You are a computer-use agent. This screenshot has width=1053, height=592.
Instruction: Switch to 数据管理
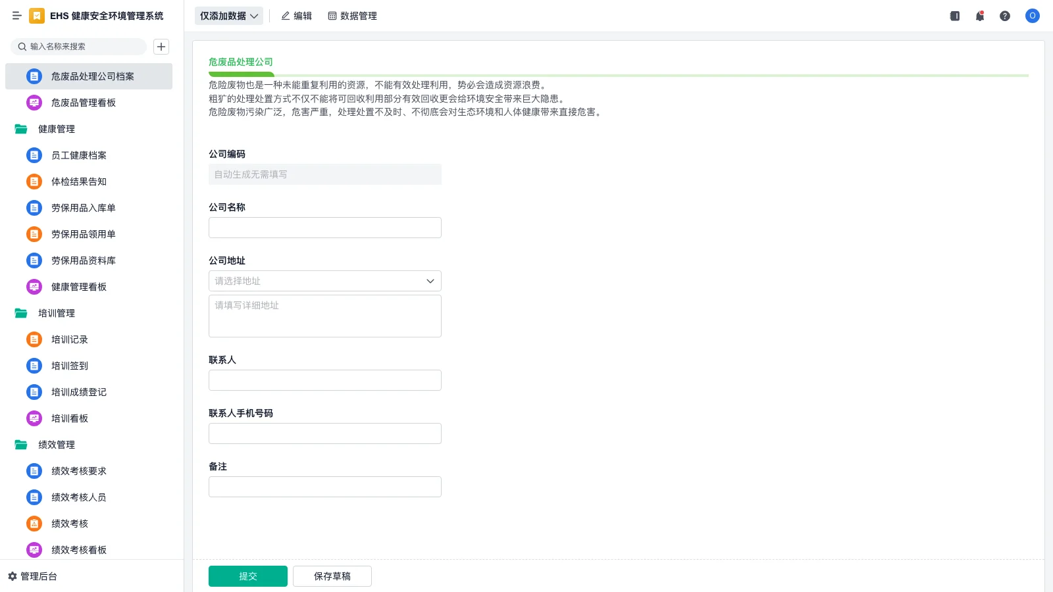(x=353, y=16)
